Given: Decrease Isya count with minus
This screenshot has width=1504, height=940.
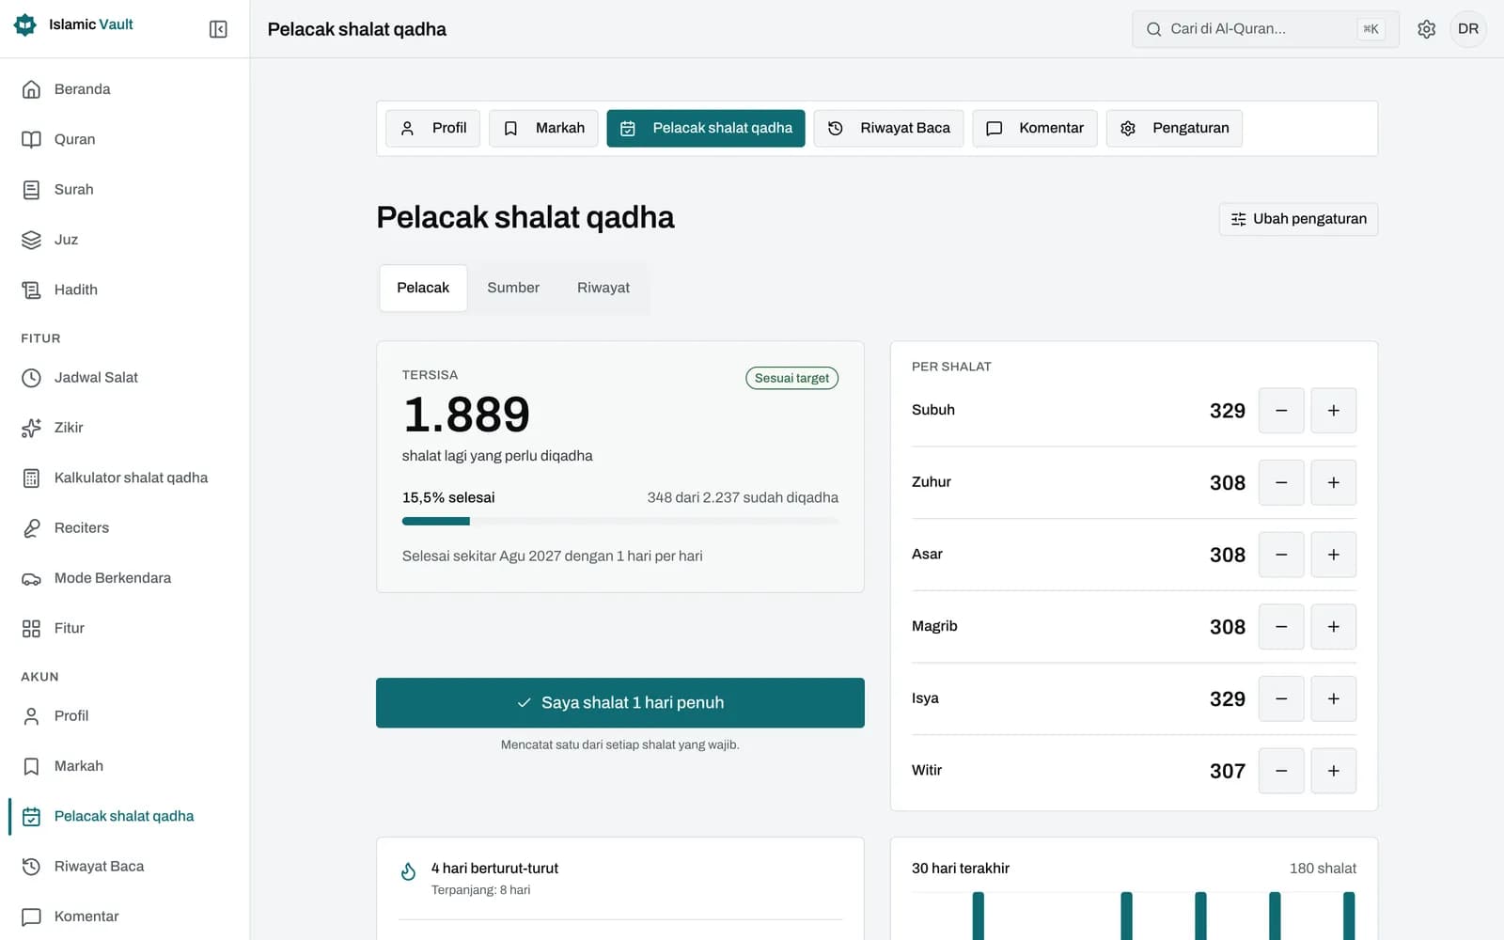Looking at the screenshot, I should click(x=1281, y=698).
